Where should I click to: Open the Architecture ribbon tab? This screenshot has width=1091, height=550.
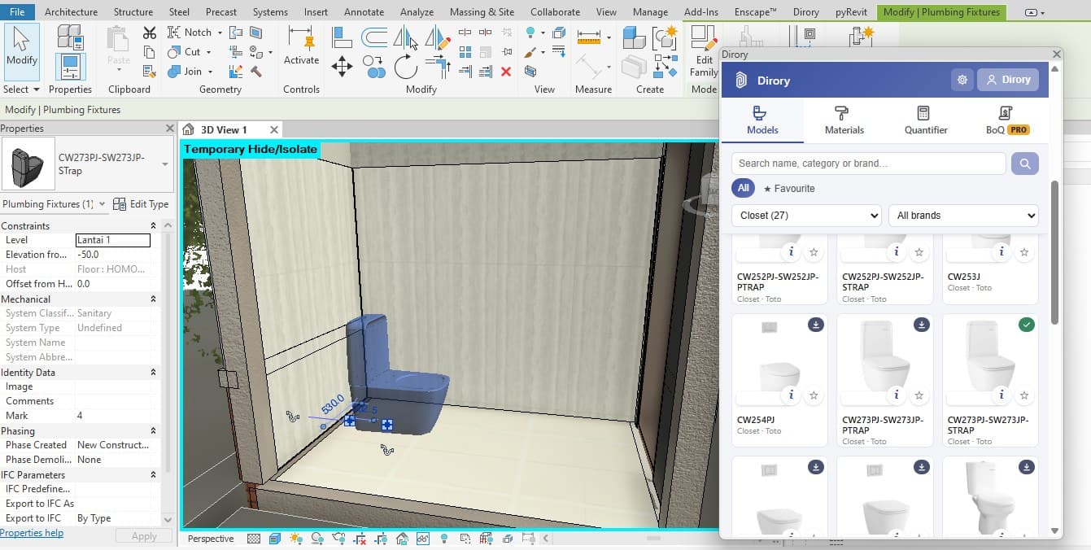coord(71,12)
